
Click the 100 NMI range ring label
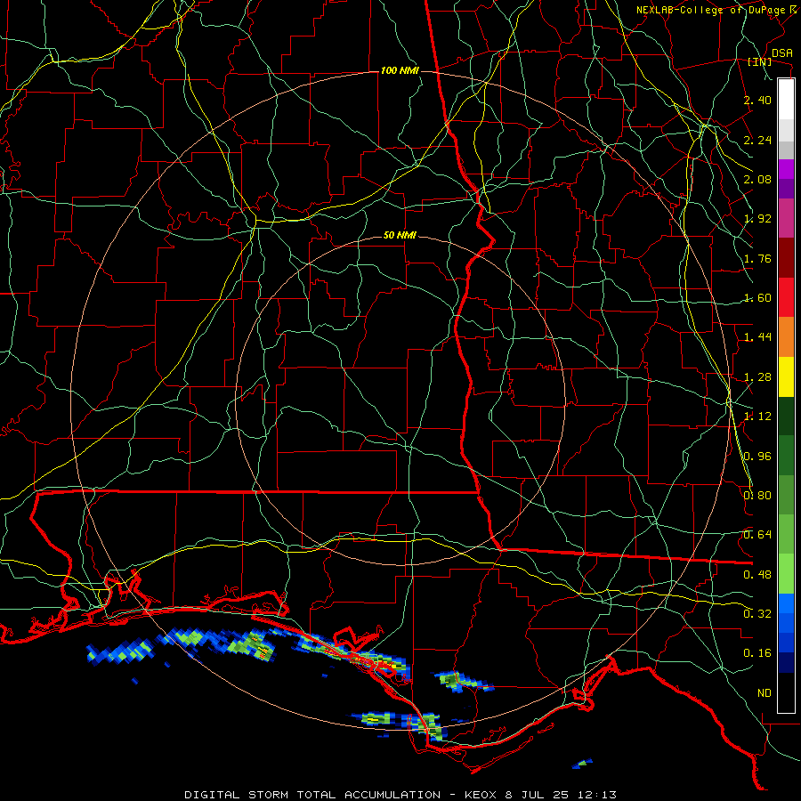400,70
